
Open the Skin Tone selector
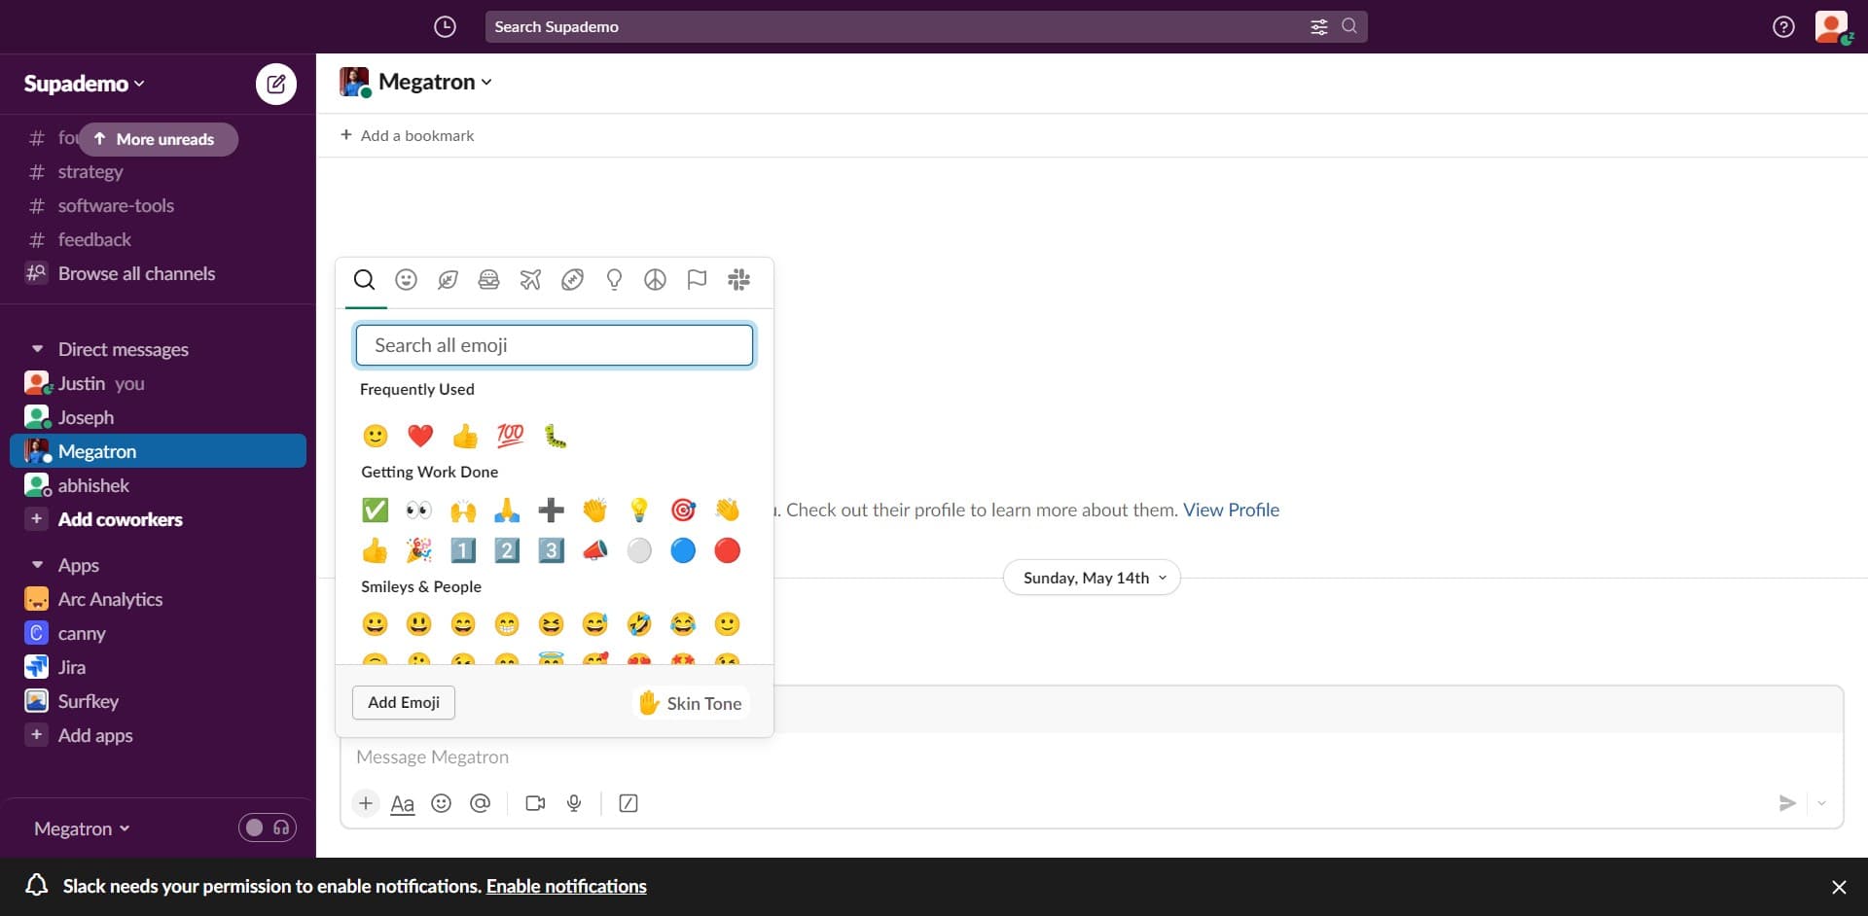(x=690, y=703)
